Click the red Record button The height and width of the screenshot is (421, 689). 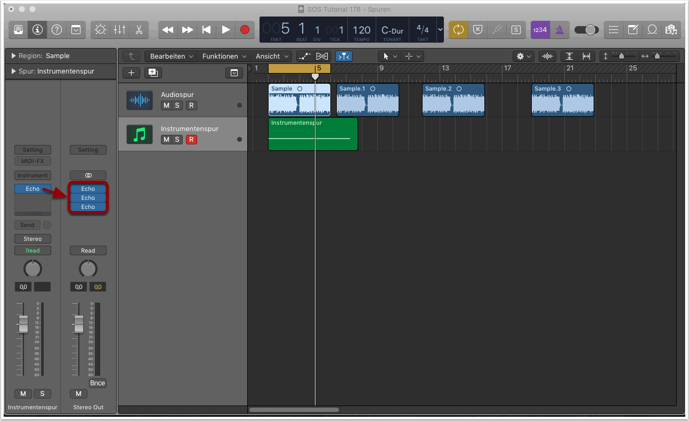(x=245, y=30)
